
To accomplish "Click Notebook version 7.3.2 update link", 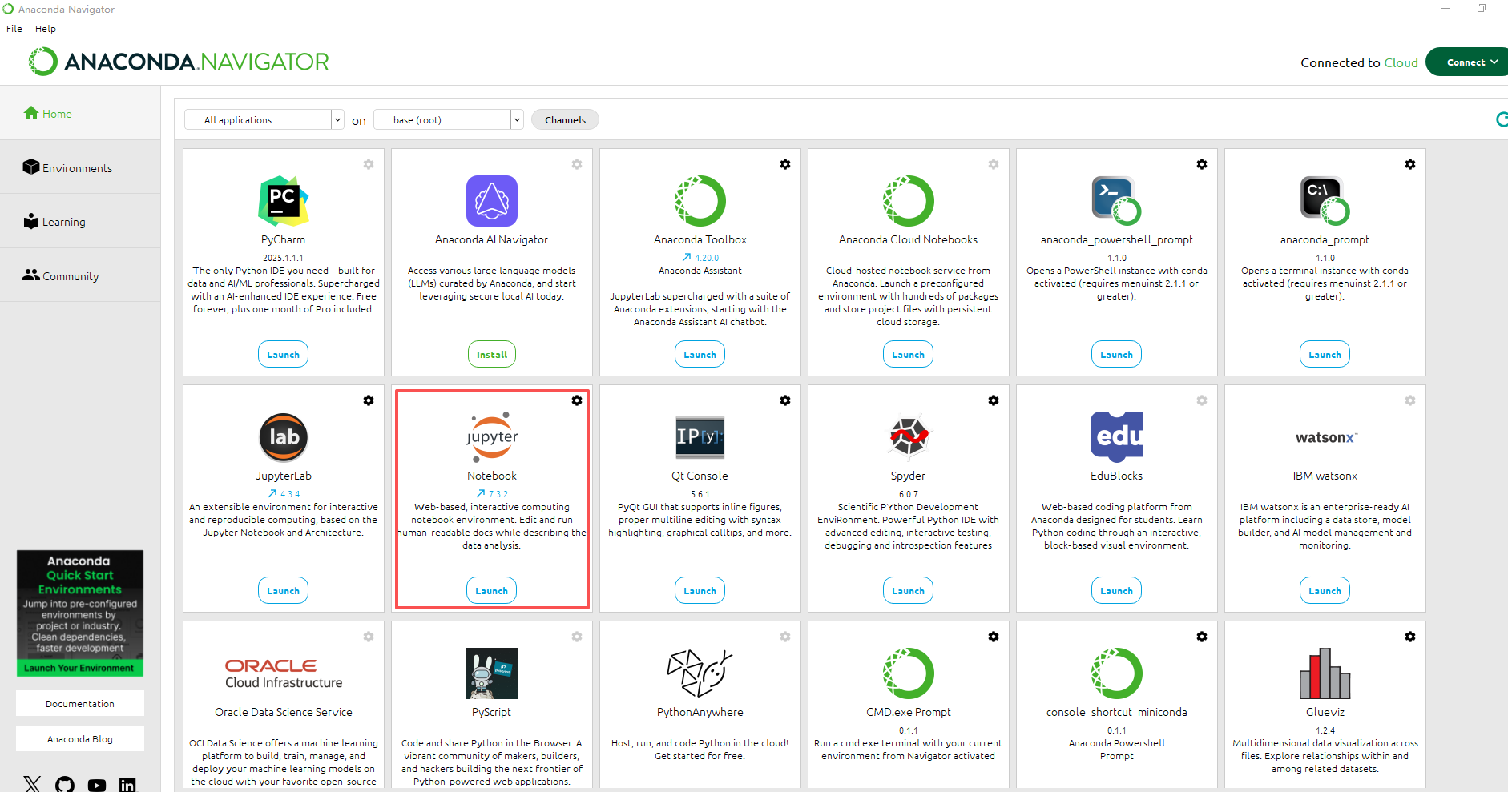I will coord(492,494).
